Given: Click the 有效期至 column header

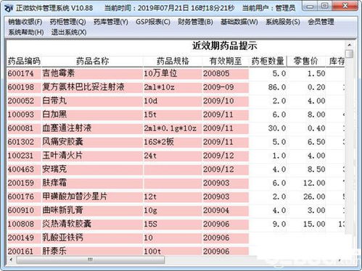Looking at the screenshot, I should click(x=226, y=61).
